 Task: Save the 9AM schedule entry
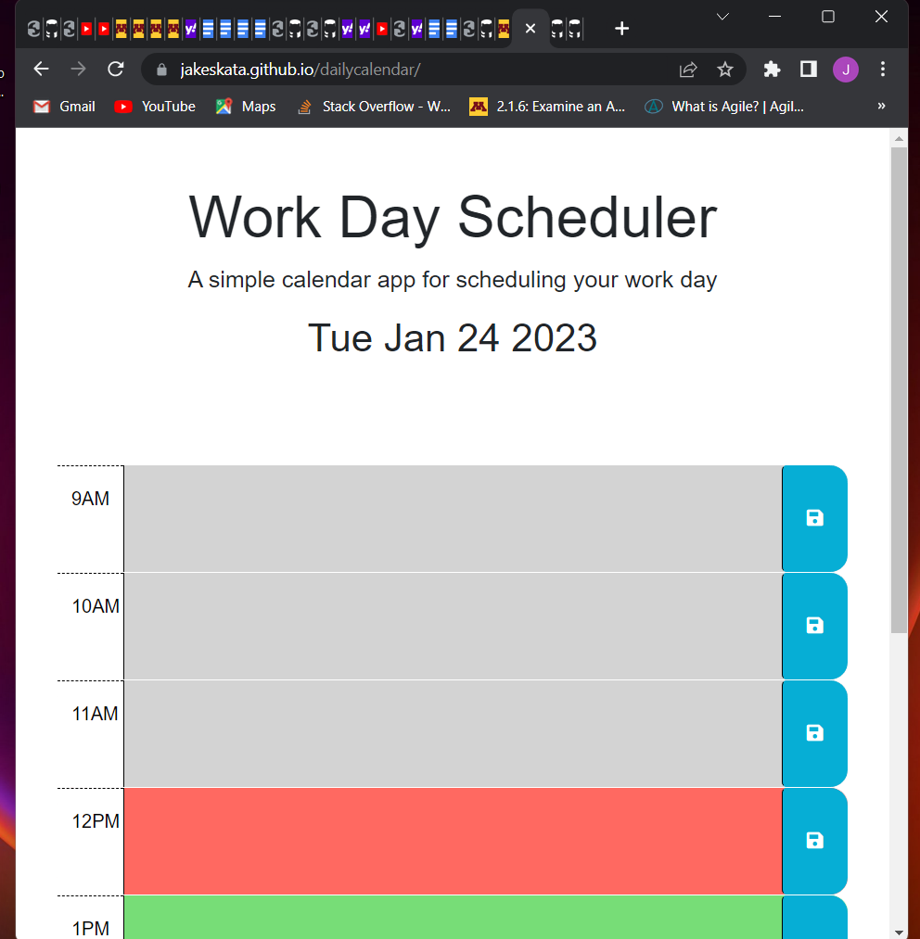click(814, 517)
